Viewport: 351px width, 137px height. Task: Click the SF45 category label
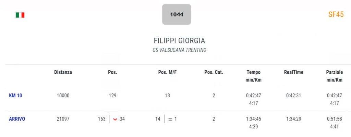[x=336, y=14]
